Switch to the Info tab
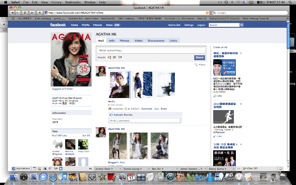This screenshot has height=185, width=296. [111, 41]
